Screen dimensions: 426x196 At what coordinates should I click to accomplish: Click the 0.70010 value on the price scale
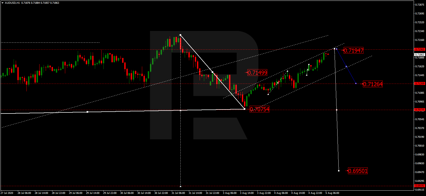420,146
